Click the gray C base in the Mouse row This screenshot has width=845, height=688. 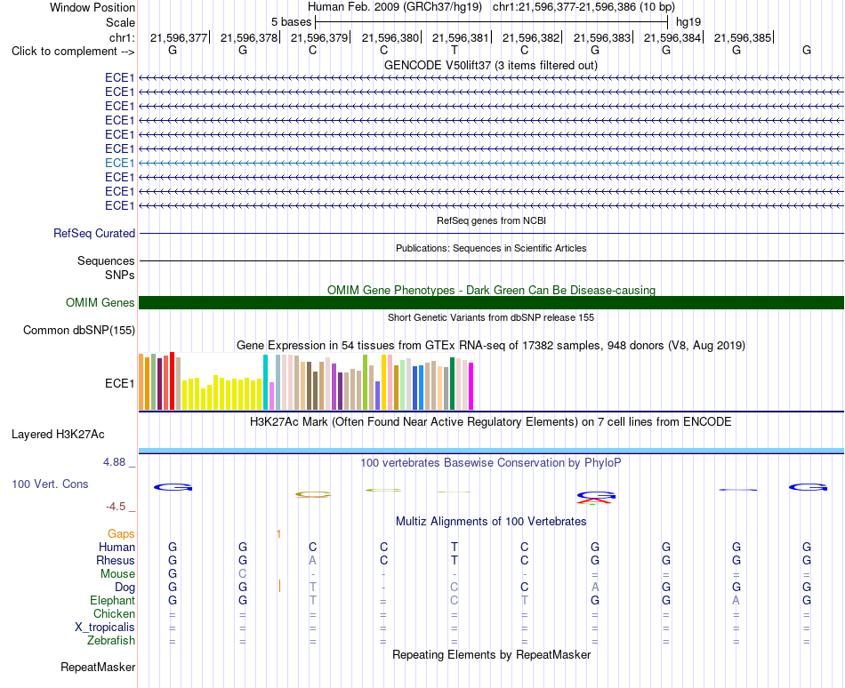pos(243,574)
